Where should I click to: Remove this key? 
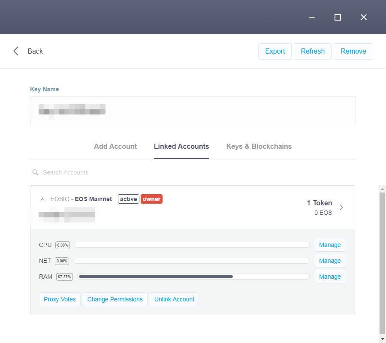click(x=353, y=51)
